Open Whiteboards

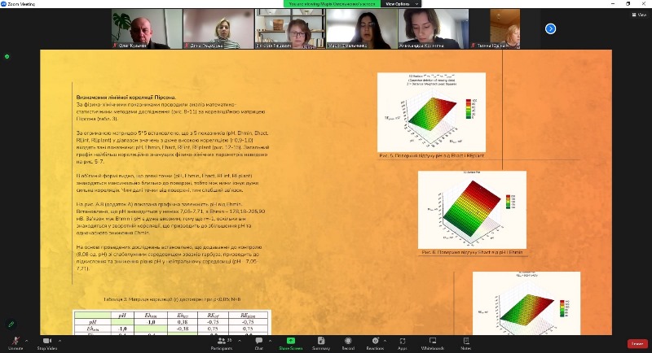(x=433, y=343)
